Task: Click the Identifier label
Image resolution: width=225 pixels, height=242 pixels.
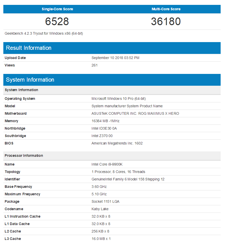Action: click(x=12, y=179)
